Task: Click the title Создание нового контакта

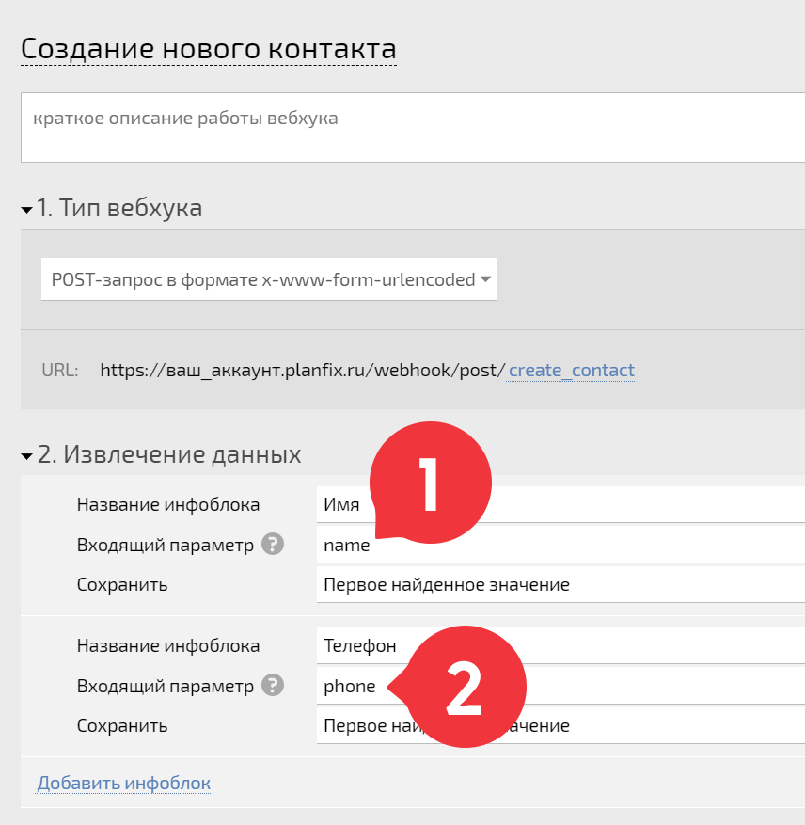Action: tap(209, 49)
